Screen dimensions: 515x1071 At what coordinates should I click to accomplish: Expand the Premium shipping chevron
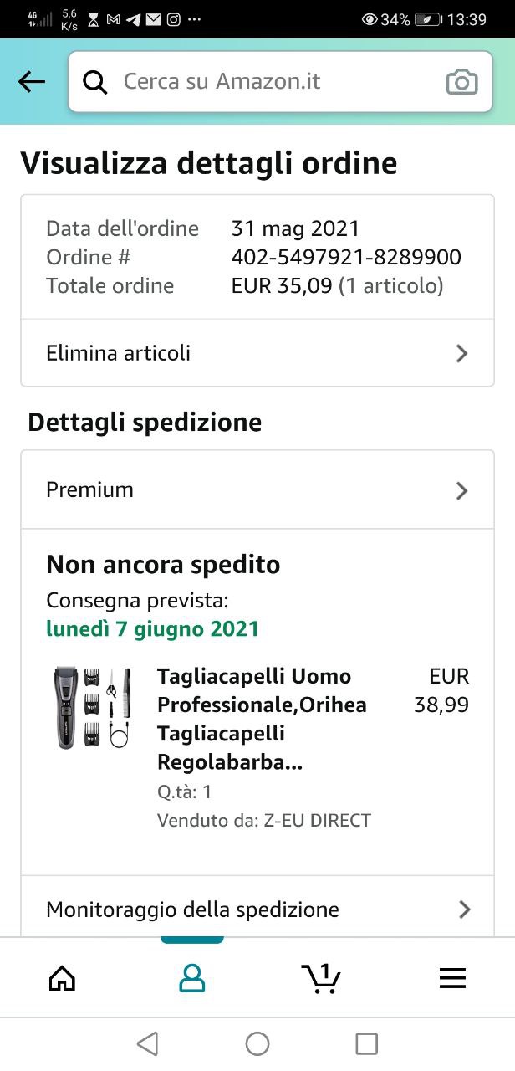[461, 490]
